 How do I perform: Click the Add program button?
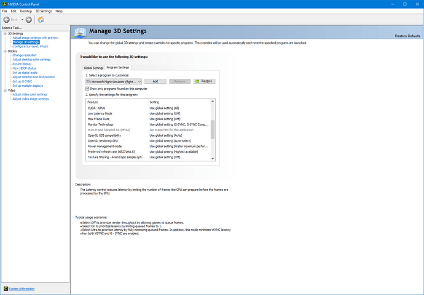coord(155,81)
